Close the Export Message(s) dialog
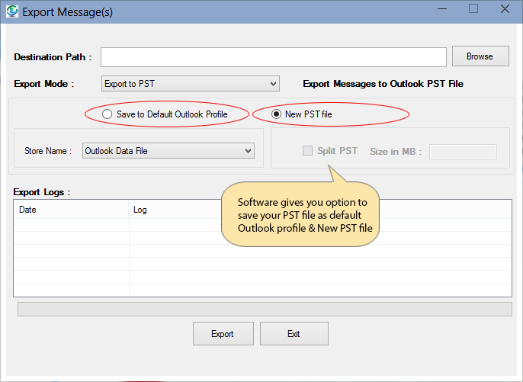Image resolution: width=523 pixels, height=382 pixels. pos(505,10)
